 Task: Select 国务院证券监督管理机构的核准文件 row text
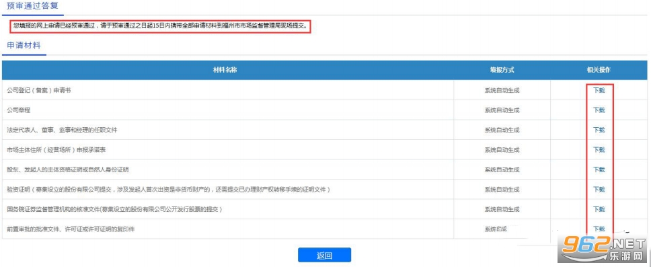coord(115,209)
